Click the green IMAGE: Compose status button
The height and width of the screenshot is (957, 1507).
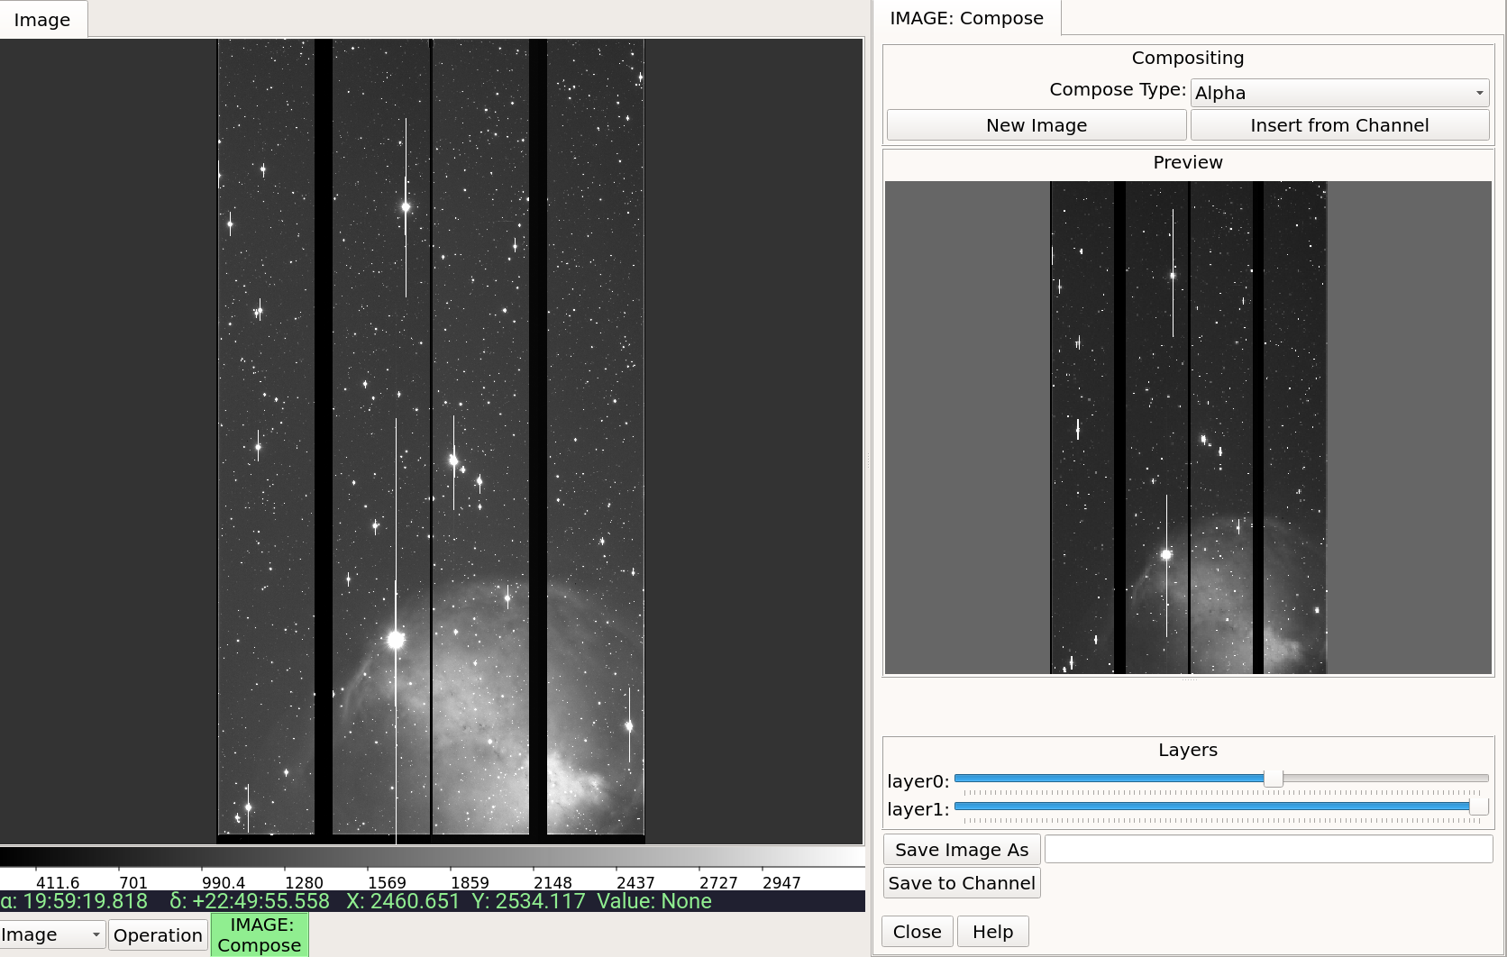pos(260,934)
